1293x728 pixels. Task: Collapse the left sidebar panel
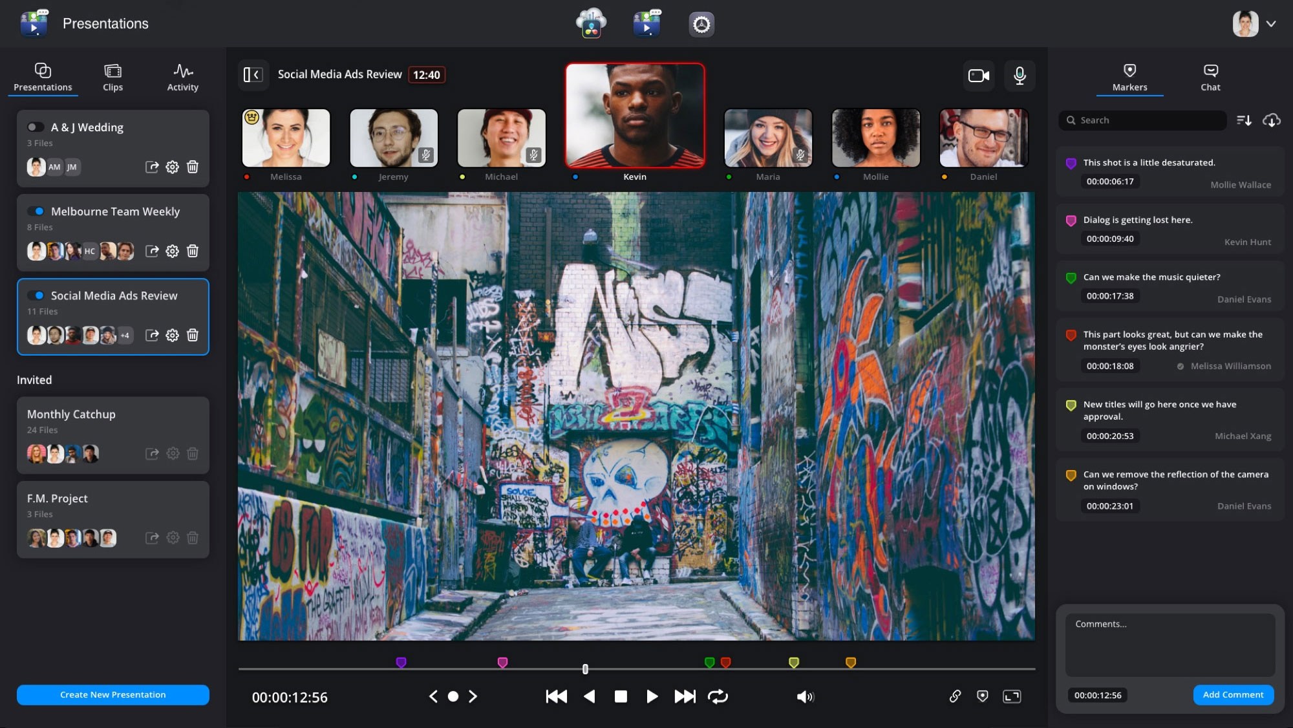click(x=253, y=75)
